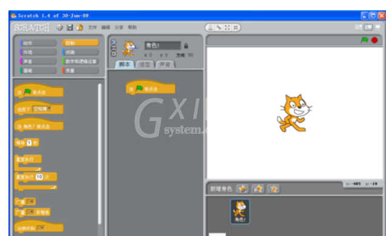Select the shrink sprite tool
This screenshot has width=386, height=236.
click(236, 28)
